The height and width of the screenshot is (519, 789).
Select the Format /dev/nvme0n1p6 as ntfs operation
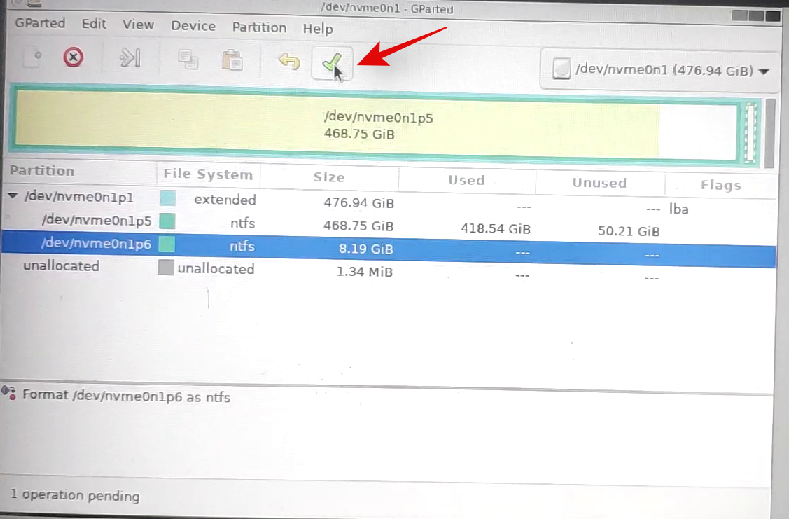coord(126,396)
